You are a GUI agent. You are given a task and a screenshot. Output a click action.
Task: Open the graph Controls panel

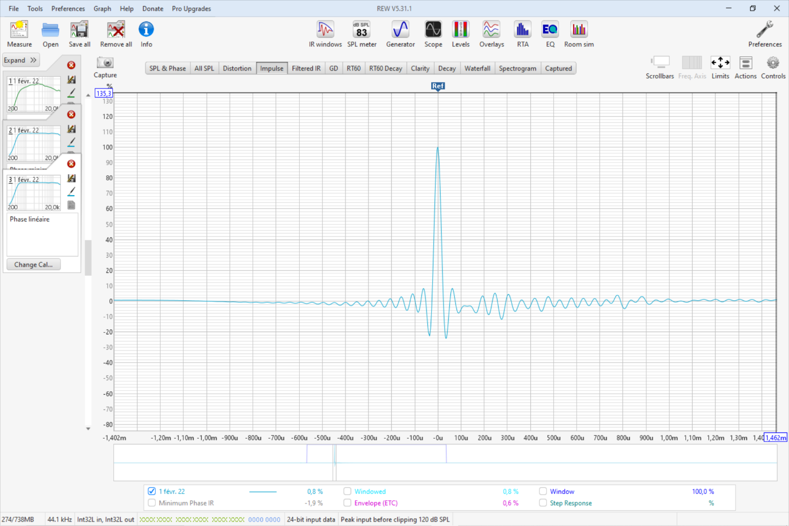pyautogui.click(x=773, y=67)
